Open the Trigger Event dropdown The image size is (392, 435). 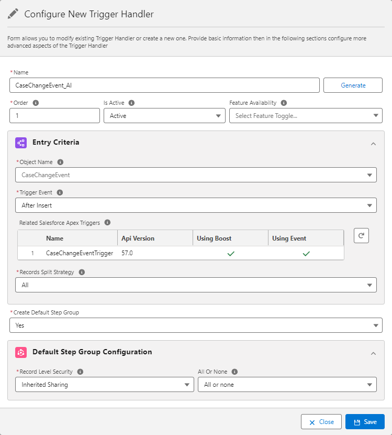pyautogui.click(x=196, y=205)
